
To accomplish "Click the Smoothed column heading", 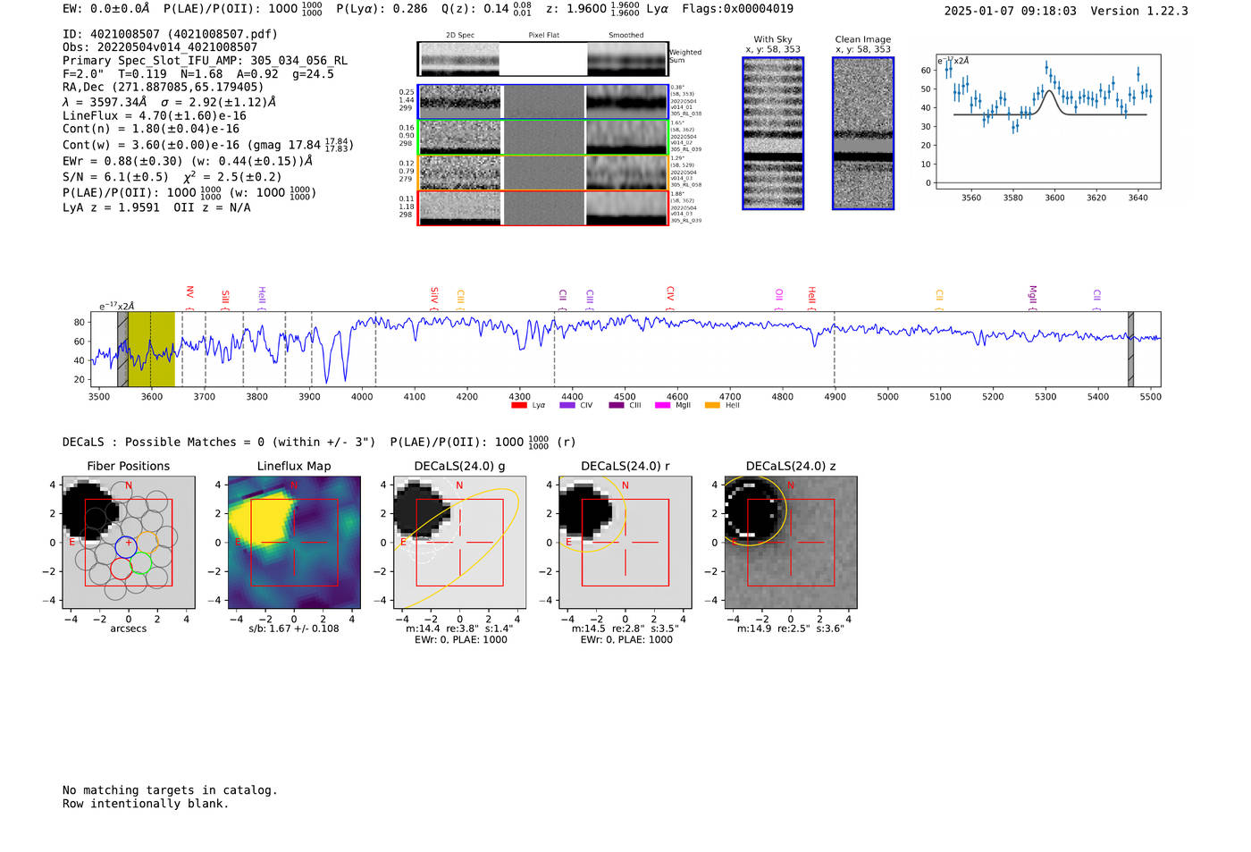I will click(x=626, y=36).
